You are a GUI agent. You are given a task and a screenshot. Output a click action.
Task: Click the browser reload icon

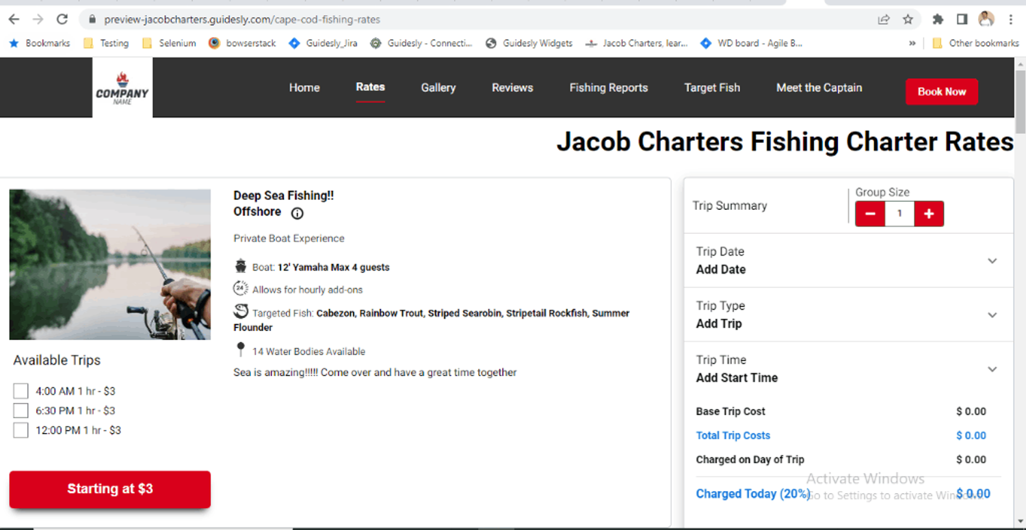62,19
